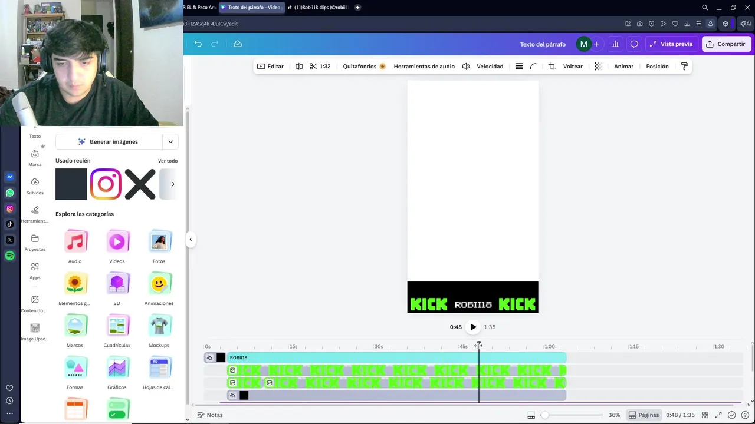The height and width of the screenshot is (424, 755).
Task: Open the Apps sidebar section
Action: pyautogui.click(x=35, y=271)
